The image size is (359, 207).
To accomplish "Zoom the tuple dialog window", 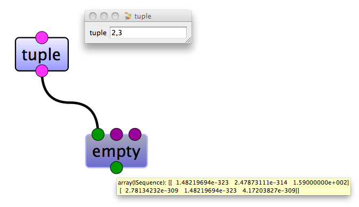I will [115, 16].
